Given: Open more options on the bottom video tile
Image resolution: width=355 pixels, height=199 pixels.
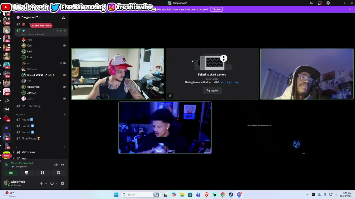Looking at the screenshot, I should [x=207, y=150].
